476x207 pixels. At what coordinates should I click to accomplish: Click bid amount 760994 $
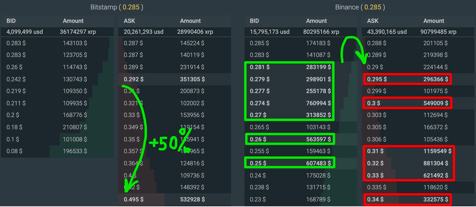coord(319,103)
